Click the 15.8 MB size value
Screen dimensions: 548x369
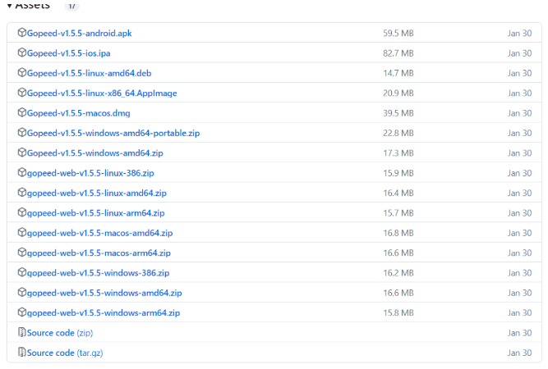pos(398,312)
